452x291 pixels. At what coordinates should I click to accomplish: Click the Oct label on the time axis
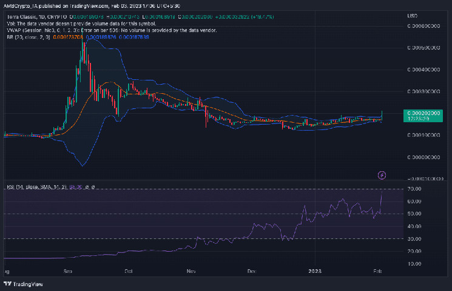(x=129, y=271)
